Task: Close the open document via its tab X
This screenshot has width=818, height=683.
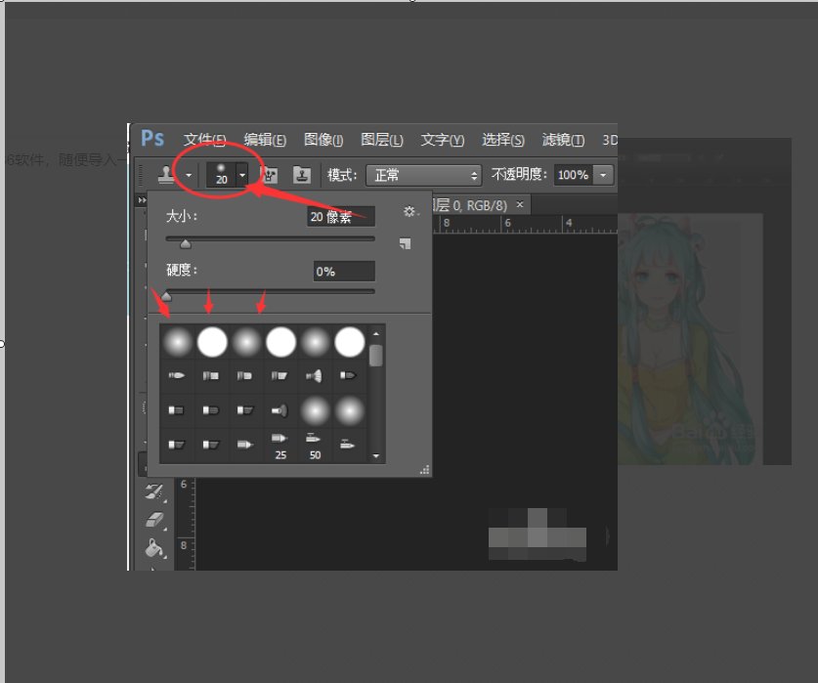Action: coord(518,204)
